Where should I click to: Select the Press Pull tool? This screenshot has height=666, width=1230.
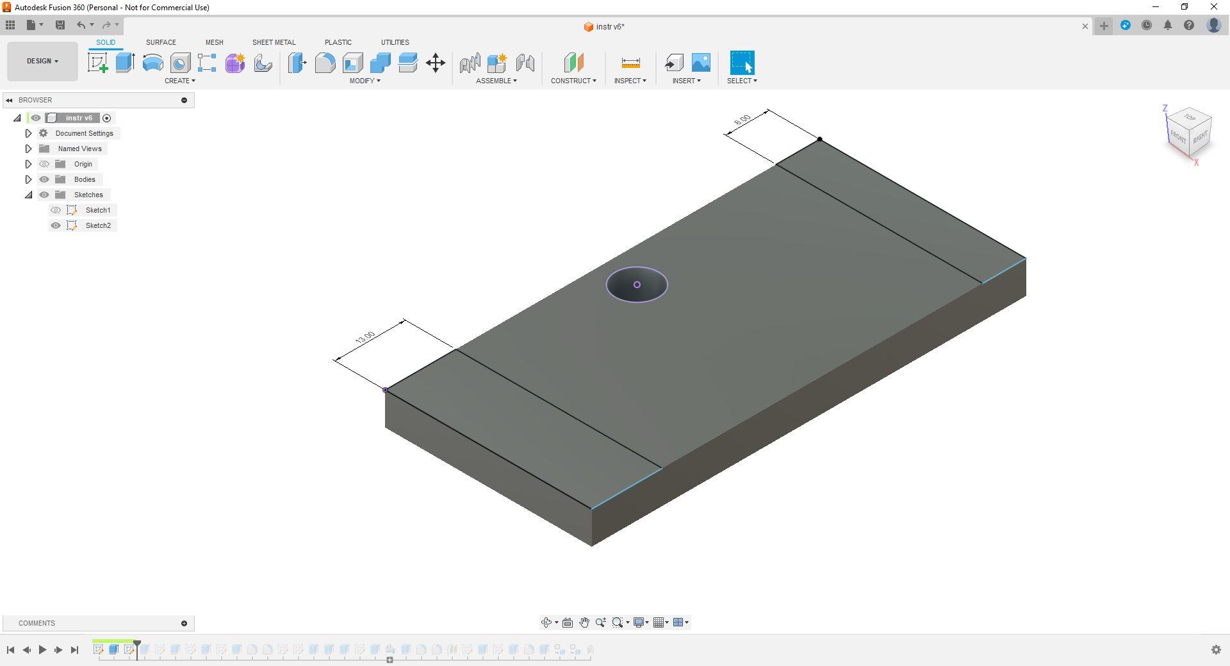pos(297,63)
